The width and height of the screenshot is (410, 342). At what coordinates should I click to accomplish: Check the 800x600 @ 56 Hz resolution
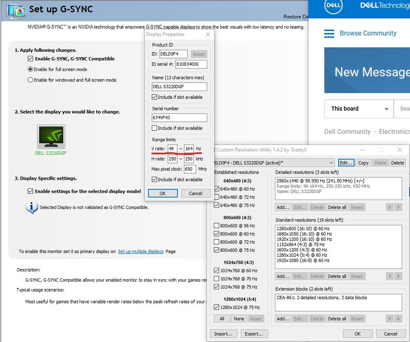pos(217,225)
